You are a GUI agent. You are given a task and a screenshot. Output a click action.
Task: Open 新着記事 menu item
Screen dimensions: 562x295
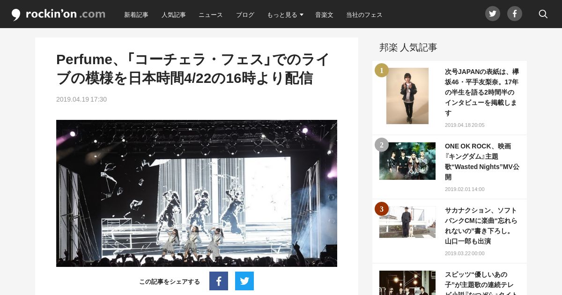point(136,15)
